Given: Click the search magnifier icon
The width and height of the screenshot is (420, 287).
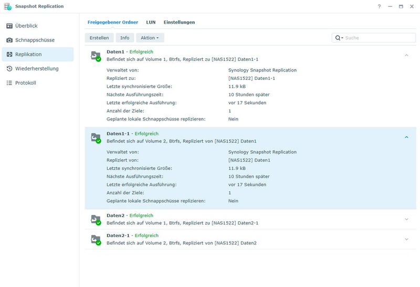Looking at the screenshot, I should 338,38.
